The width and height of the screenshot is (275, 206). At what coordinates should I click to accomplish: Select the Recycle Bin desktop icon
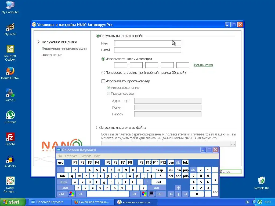(261, 183)
